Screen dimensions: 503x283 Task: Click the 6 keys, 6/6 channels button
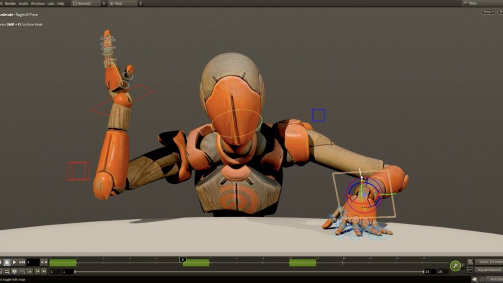(x=489, y=262)
